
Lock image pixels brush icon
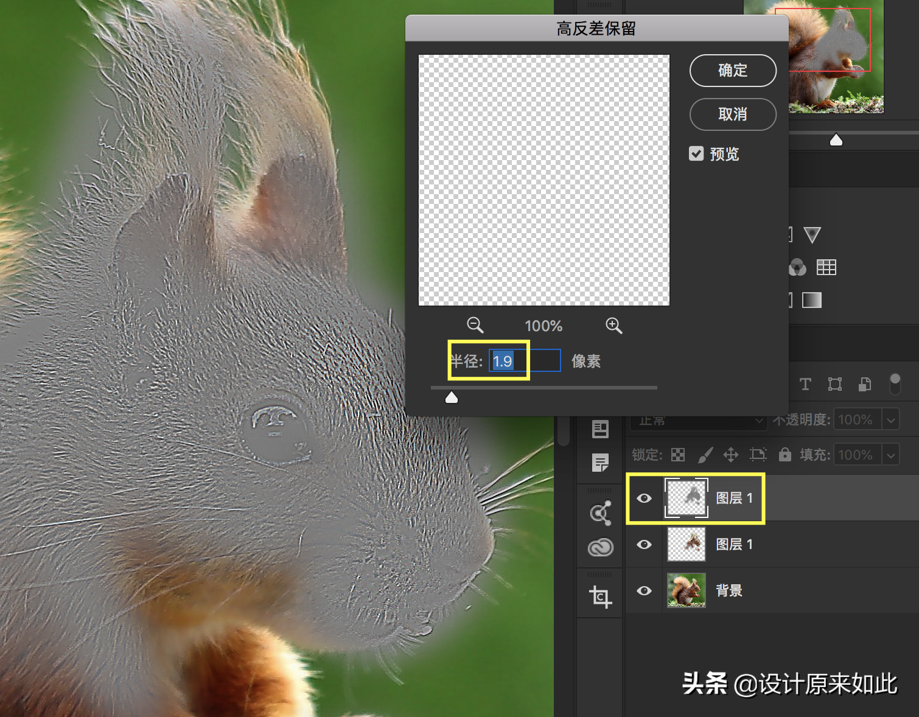pyautogui.click(x=705, y=455)
